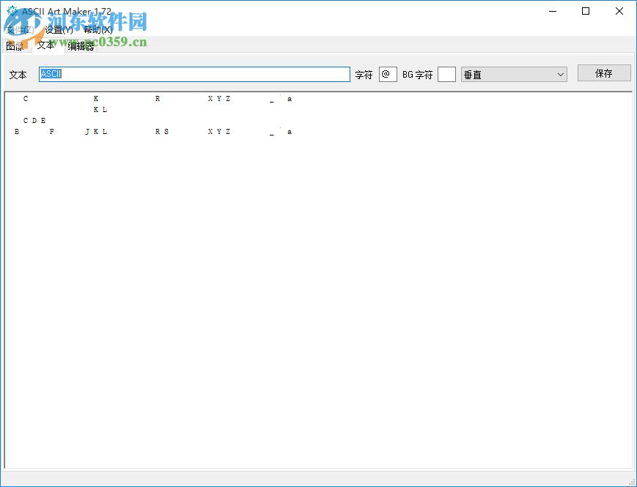
Task: Click the 文本 label beside the input
Action: click(18, 74)
